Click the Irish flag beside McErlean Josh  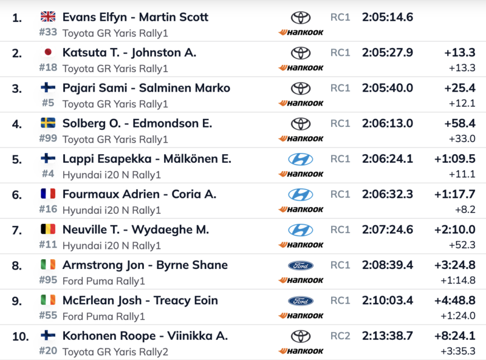click(x=48, y=301)
